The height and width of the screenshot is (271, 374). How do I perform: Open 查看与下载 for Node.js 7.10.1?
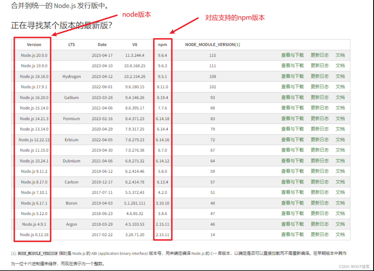pyautogui.click(x=292, y=192)
